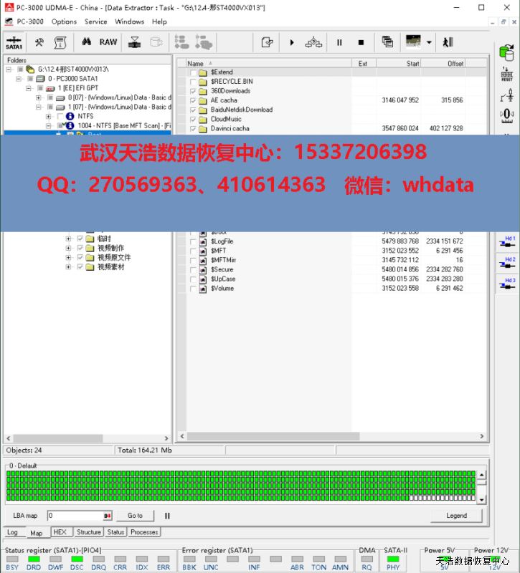This screenshot has height=573, width=520.
Task: Click the pause toolbar button
Action: 339,42
